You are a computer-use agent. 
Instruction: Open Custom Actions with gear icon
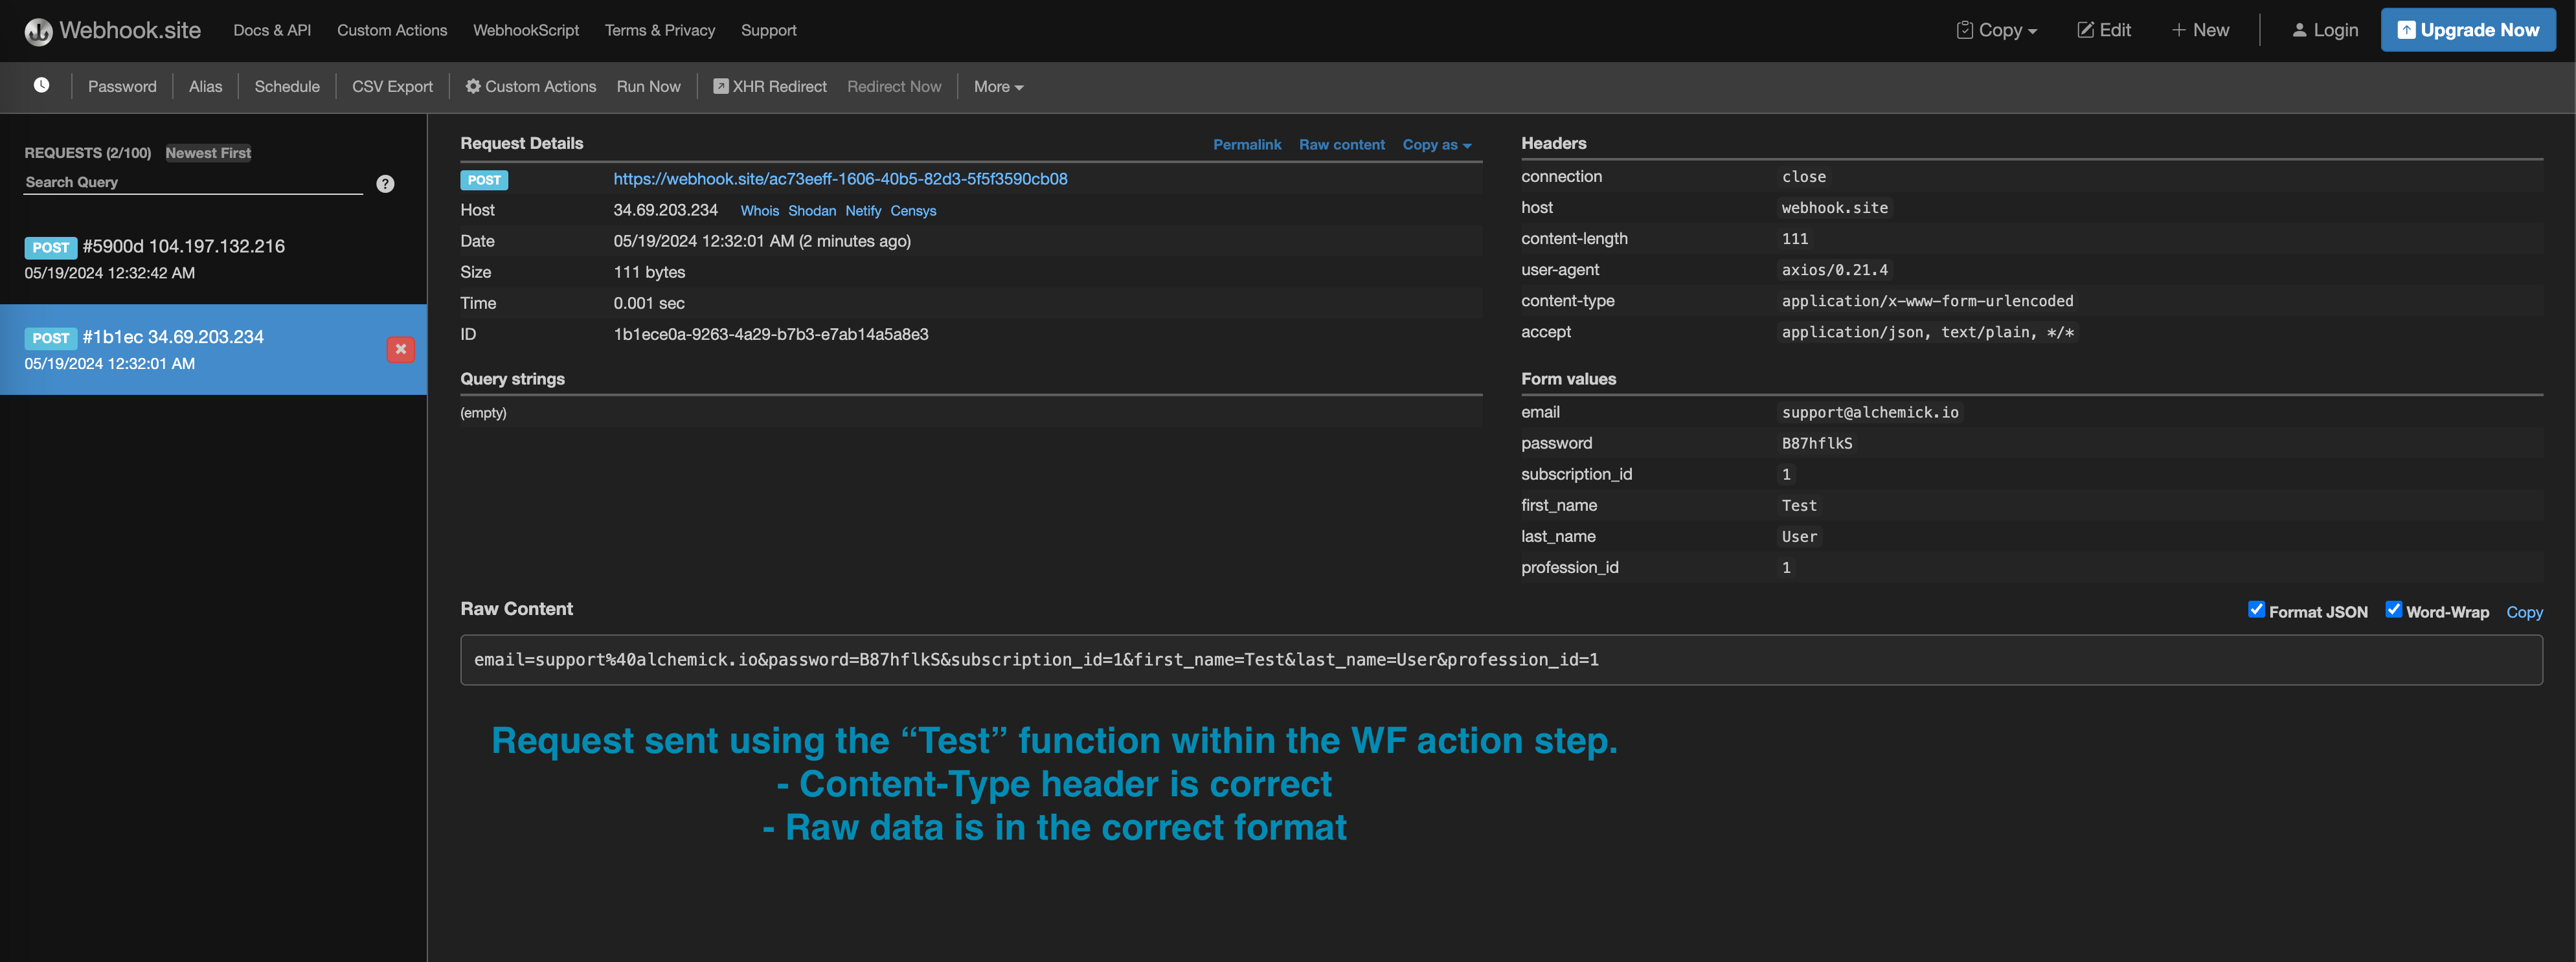pyautogui.click(x=531, y=87)
